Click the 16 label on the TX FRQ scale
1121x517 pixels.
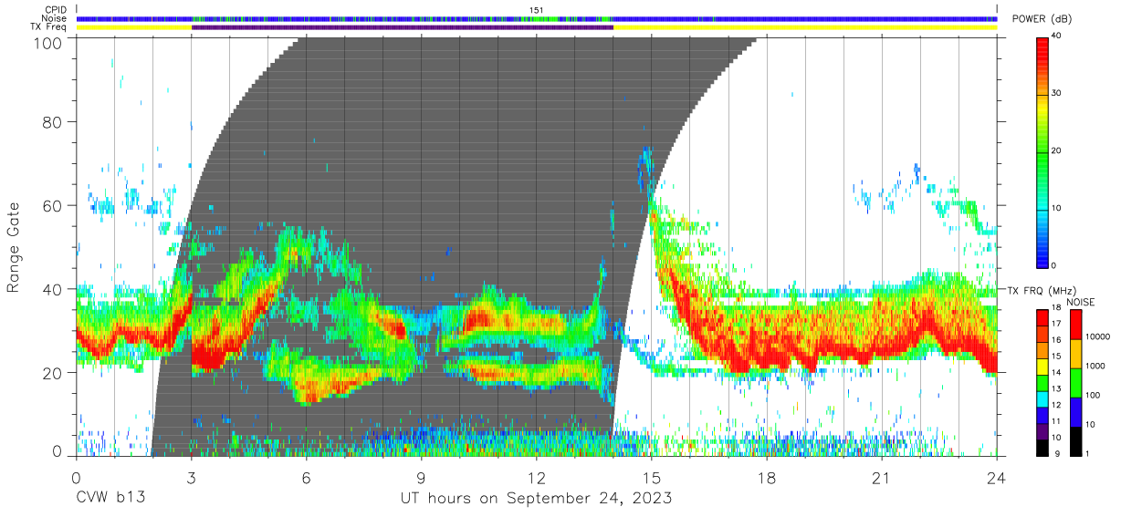(1055, 340)
